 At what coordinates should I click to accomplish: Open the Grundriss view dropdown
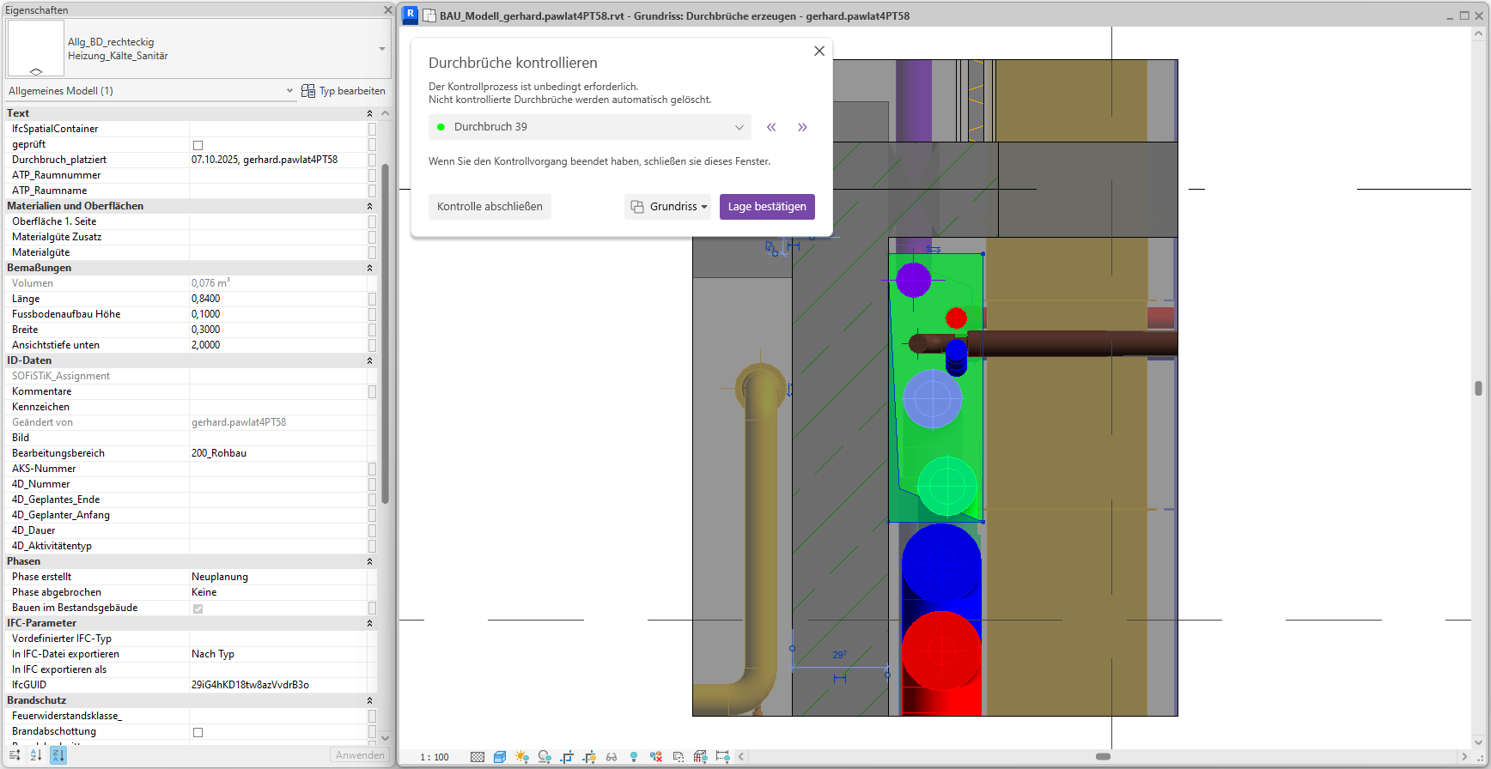(x=667, y=207)
